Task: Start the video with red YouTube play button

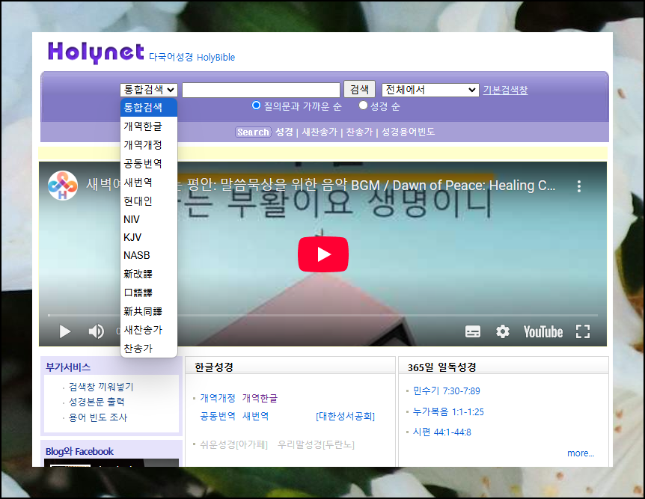Action: point(323,254)
